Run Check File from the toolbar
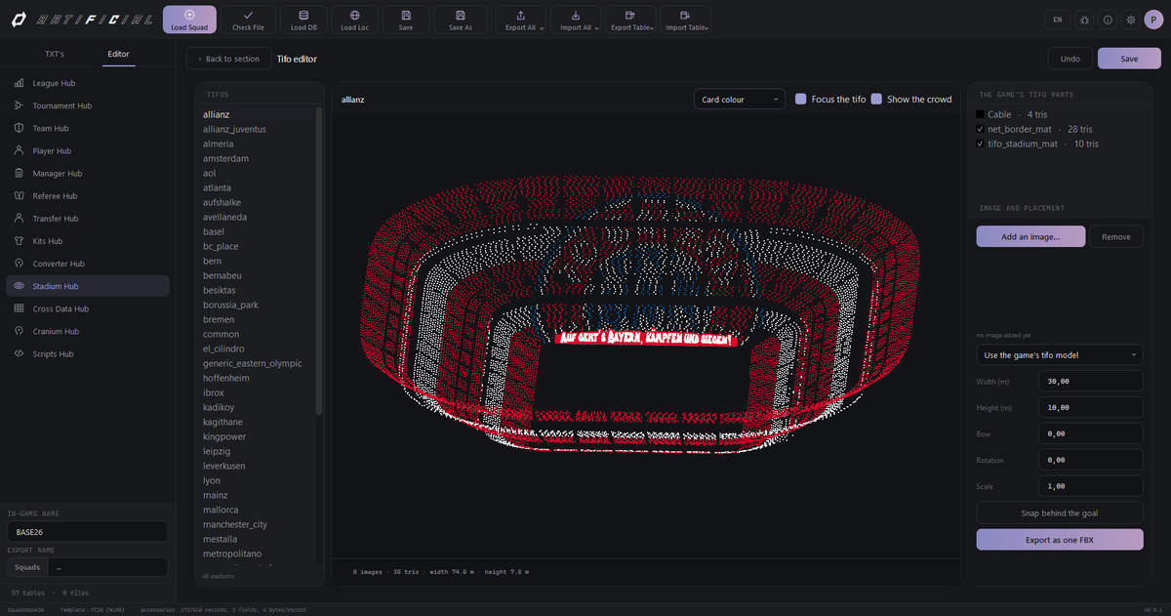The height and width of the screenshot is (616, 1171). 248,20
